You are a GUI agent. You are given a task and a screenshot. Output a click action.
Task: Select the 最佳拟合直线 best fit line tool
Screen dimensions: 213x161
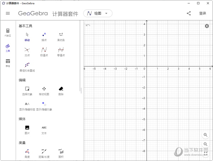click(27, 67)
